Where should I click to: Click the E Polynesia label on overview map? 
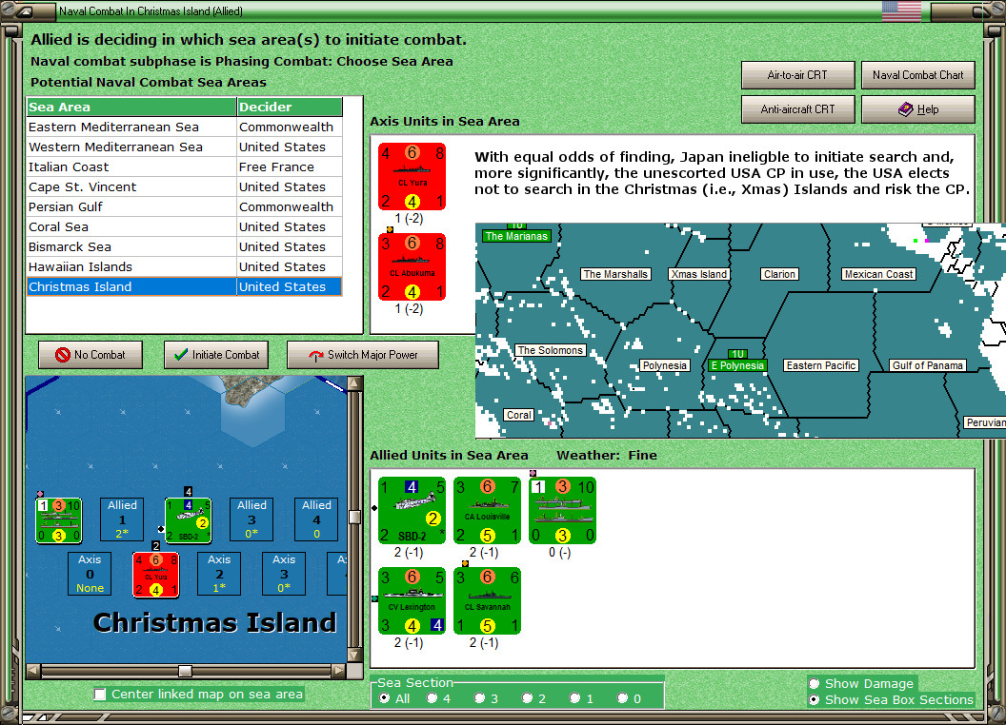click(737, 365)
